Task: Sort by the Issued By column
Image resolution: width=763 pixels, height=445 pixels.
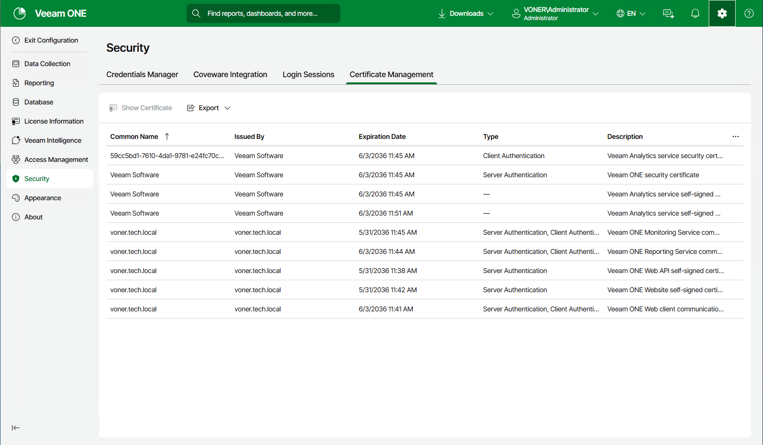Action: 250,137
